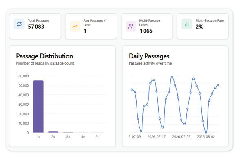
Task: Click the 2026-07-17 date label
Action: coord(157,137)
